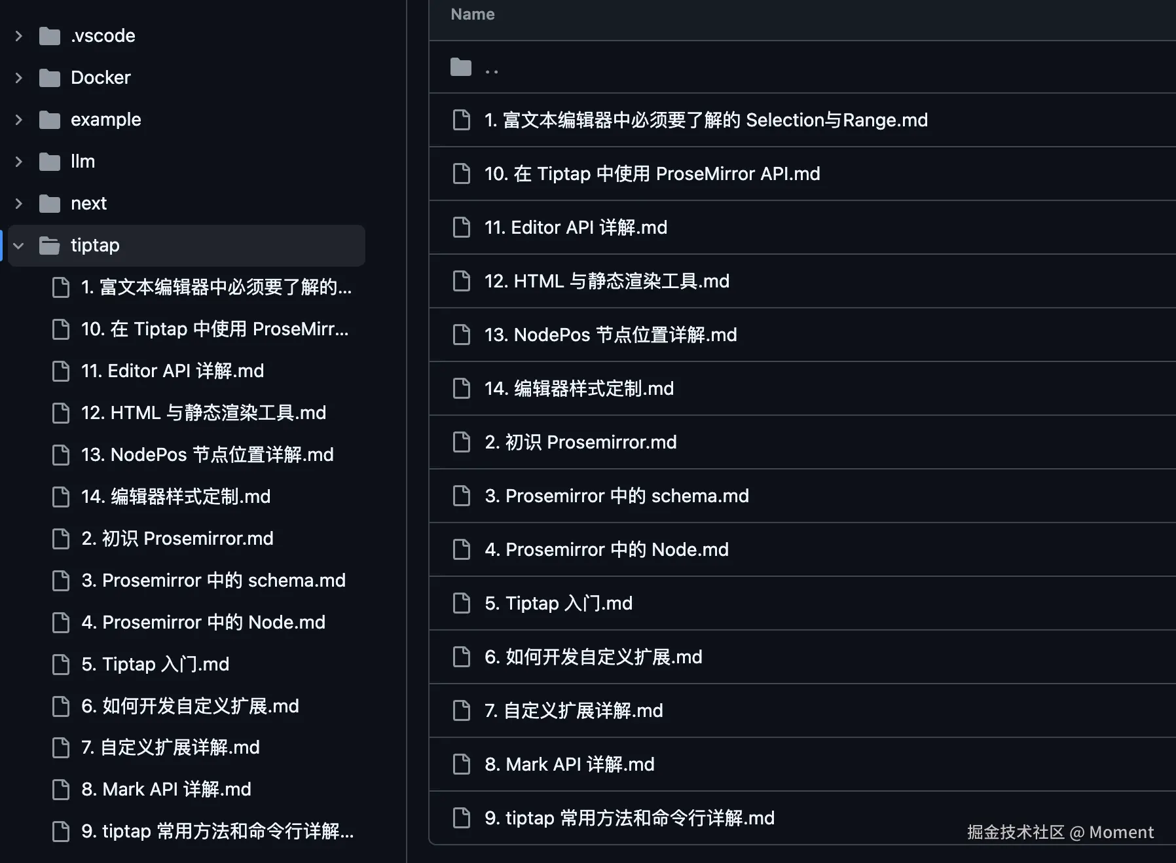The width and height of the screenshot is (1176, 863).
Task: Click the open tiptap folder icon
Action: 50,246
